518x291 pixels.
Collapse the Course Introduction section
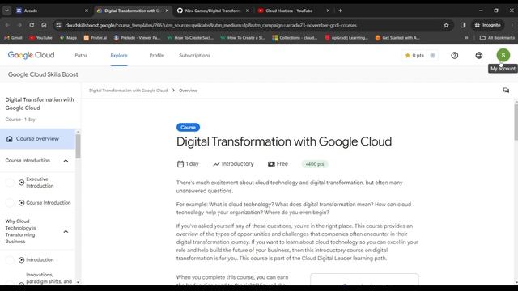pyautogui.click(x=66, y=161)
